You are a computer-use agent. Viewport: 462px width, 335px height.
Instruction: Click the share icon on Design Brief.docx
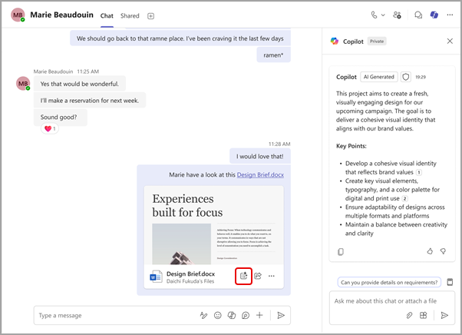[x=258, y=276]
